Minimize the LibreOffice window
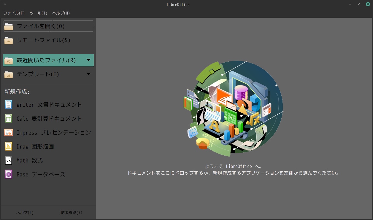The image size is (373, 220). (350, 4)
